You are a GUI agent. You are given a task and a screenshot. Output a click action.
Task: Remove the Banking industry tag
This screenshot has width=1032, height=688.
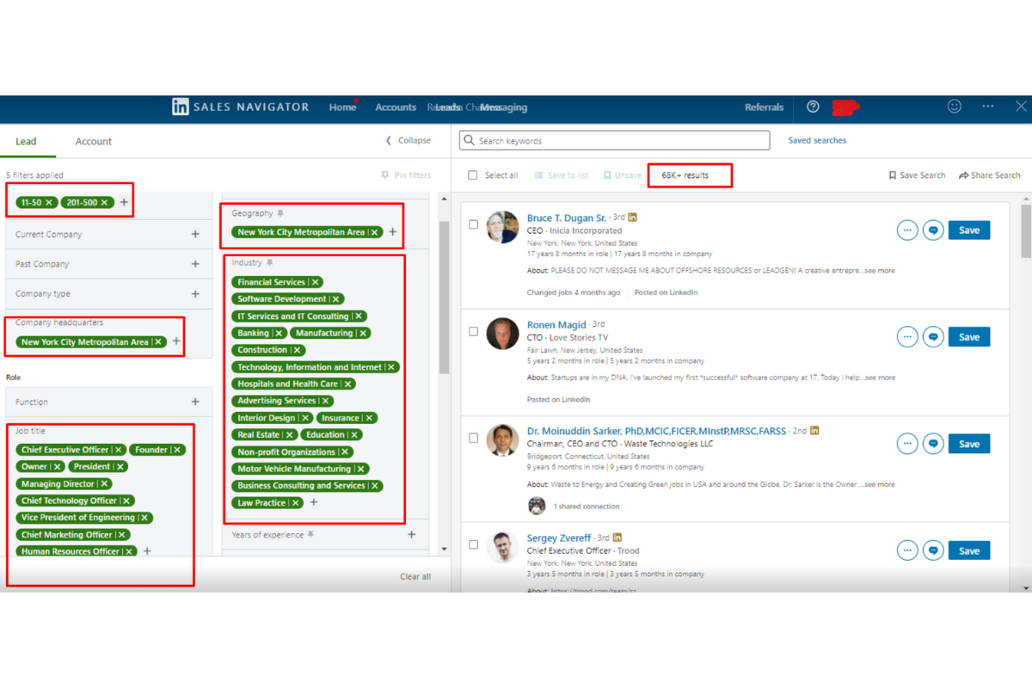(279, 333)
